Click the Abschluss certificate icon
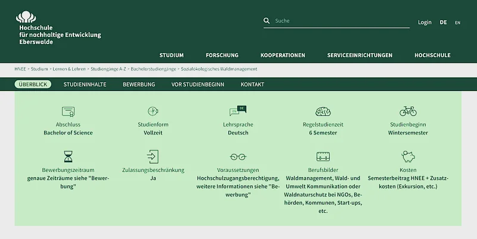This screenshot has height=239, width=477. pos(68,111)
